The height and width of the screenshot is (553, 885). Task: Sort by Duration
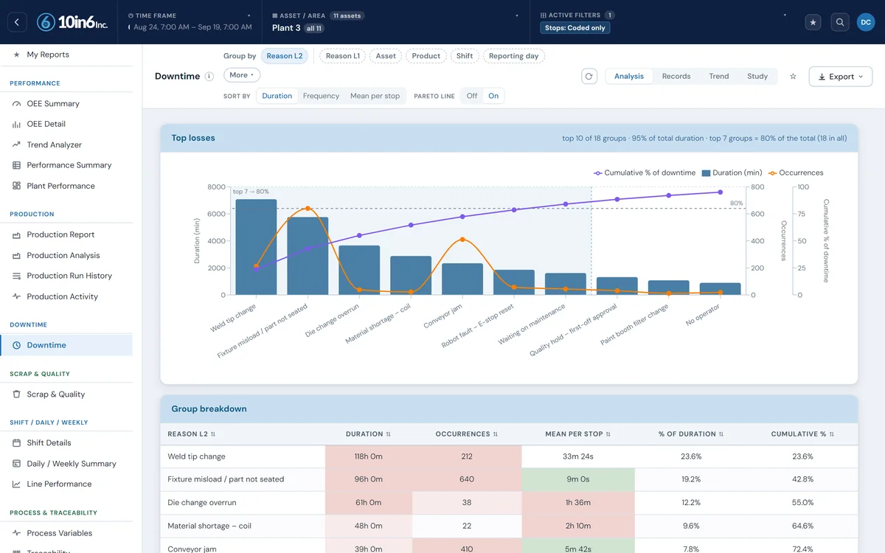click(277, 96)
